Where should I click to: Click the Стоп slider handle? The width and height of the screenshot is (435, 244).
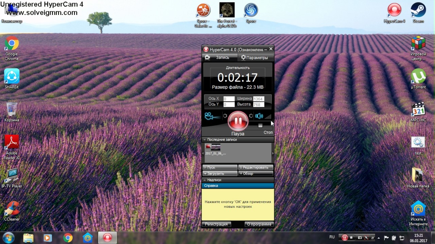tap(260, 125)
